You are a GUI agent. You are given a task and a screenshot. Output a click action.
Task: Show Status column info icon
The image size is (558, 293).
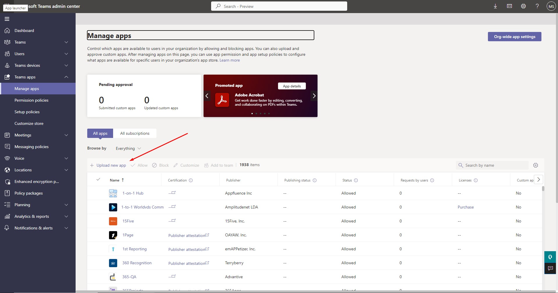[x=356, y=180]
